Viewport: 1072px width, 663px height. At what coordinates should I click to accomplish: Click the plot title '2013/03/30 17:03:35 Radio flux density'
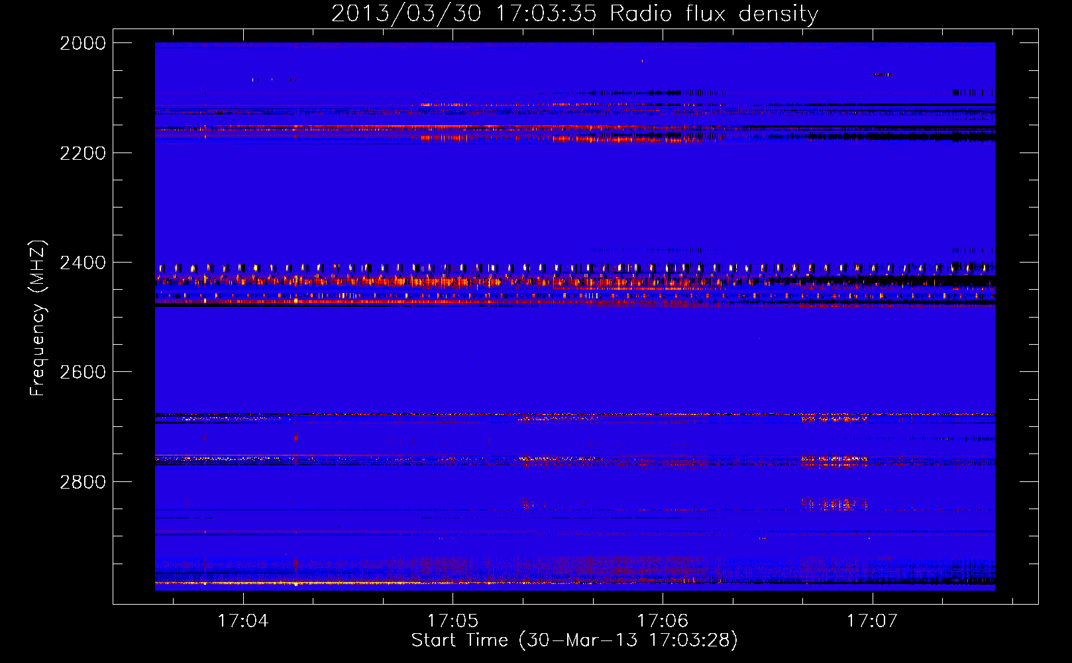pyautogui.click(x=574, y=14)
